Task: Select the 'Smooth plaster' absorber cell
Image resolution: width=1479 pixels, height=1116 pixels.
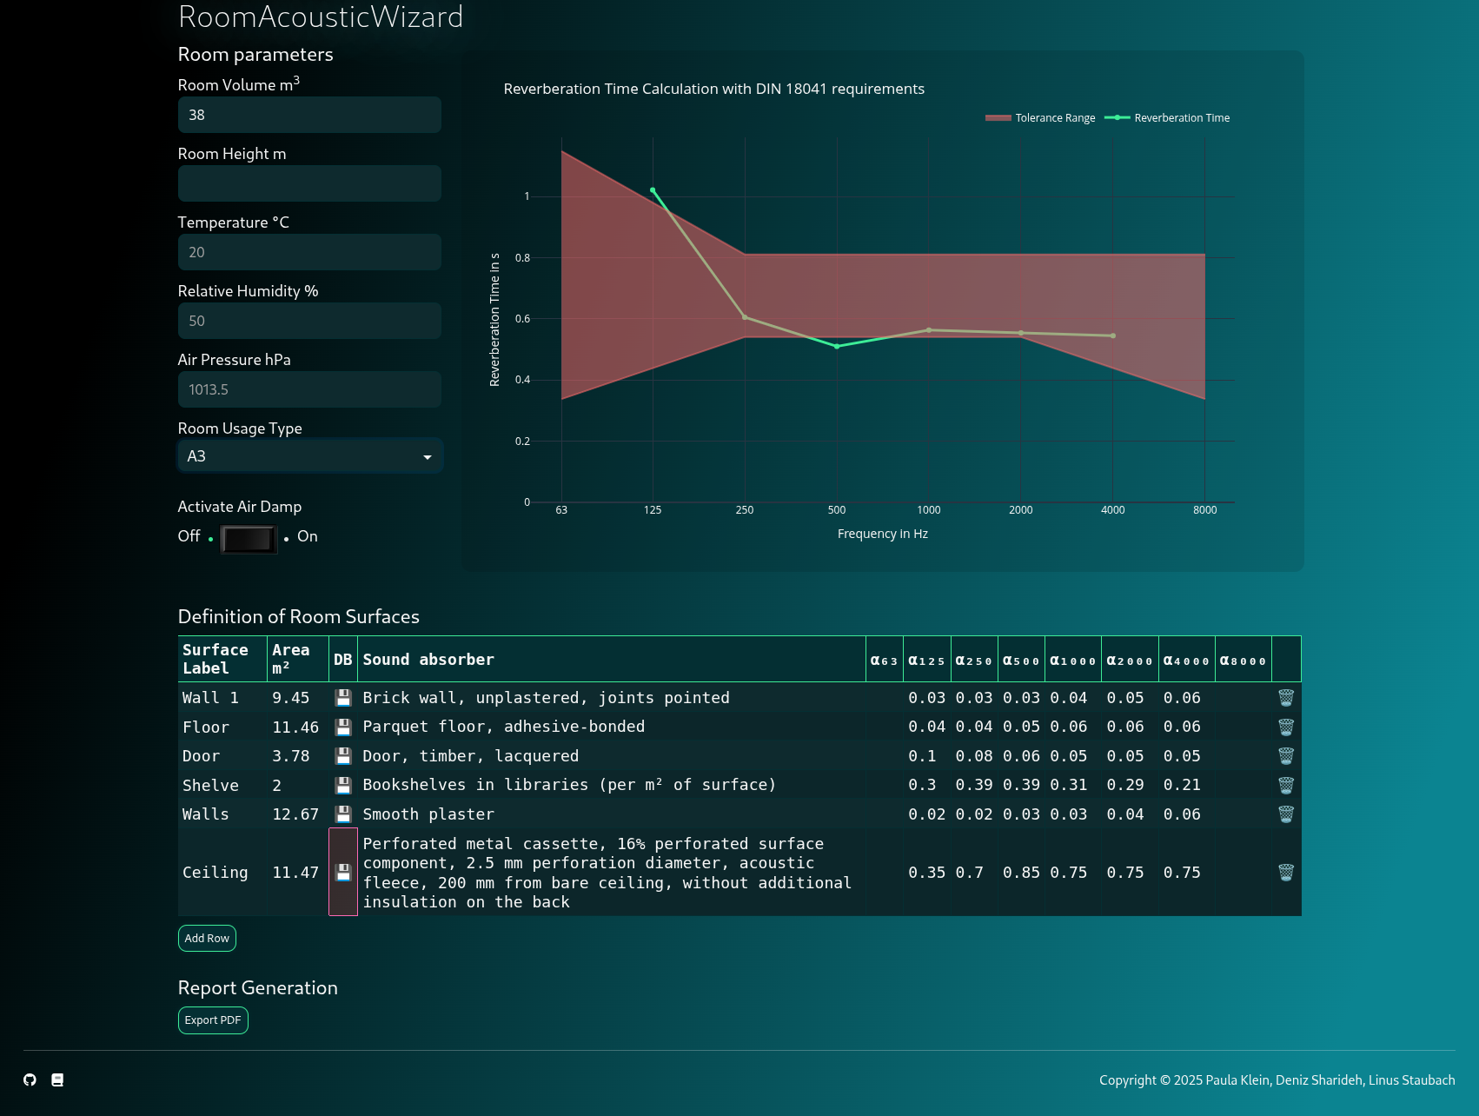Action: click(x=612, y=814)
